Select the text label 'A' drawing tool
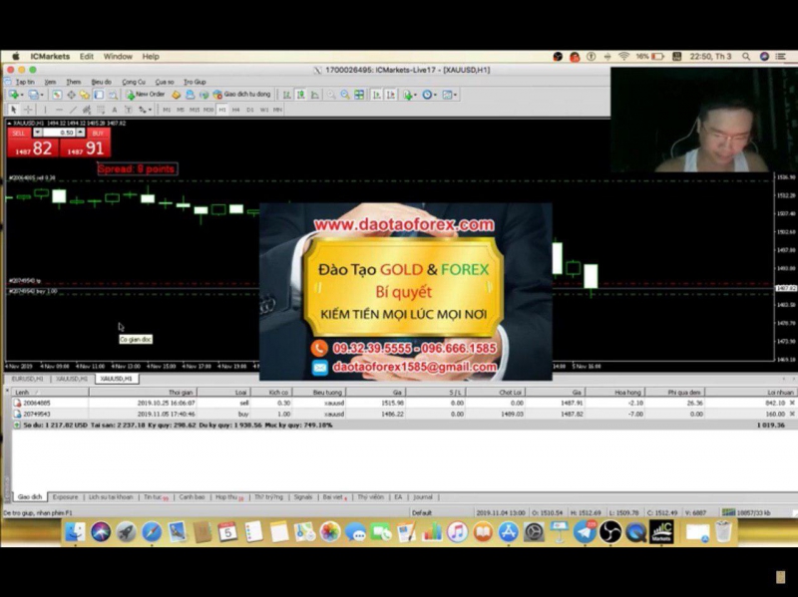 [115, 109]
